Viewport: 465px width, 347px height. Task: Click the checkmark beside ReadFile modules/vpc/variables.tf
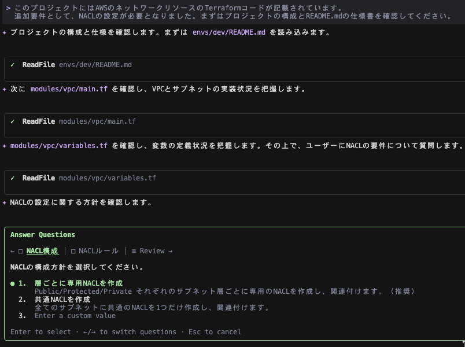[x=13, y=178]
